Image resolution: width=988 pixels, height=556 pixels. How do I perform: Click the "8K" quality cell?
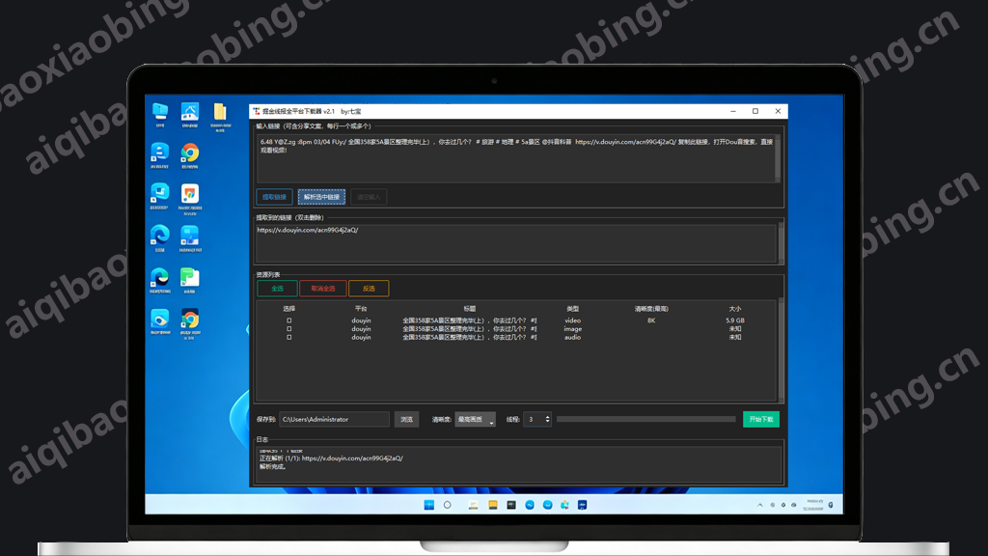pyautogui.click(x=651, y=320)
